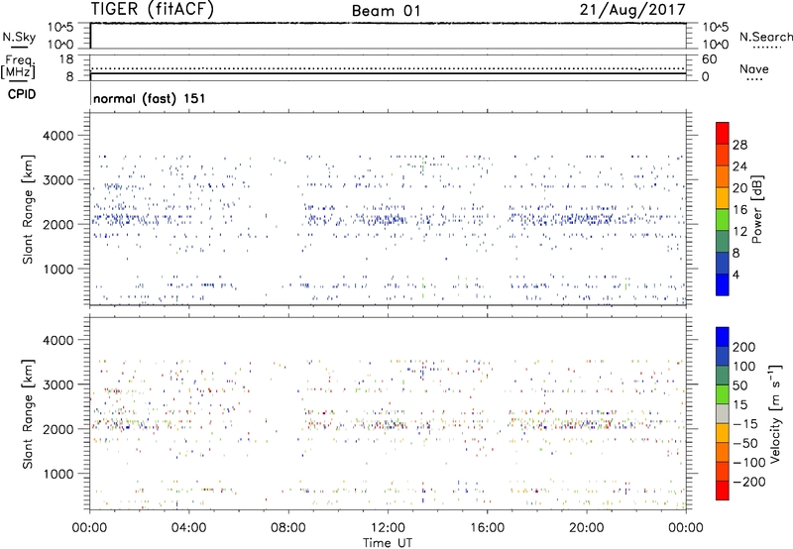Click the solid frequency line in Freq panel
The image size is (793, 549).
coord(388,73)
